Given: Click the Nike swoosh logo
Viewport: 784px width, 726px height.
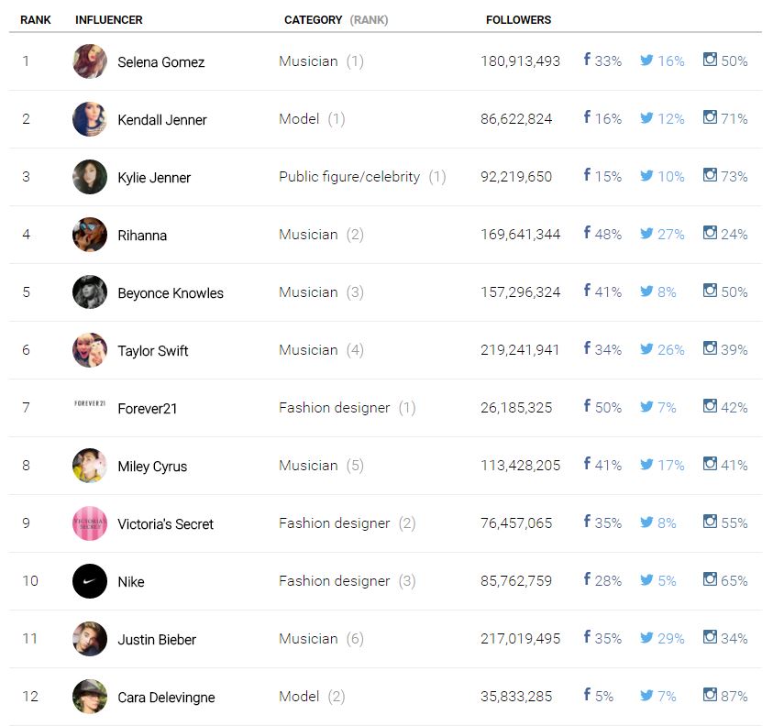Looking at the screenshot, I should [90, 581].
